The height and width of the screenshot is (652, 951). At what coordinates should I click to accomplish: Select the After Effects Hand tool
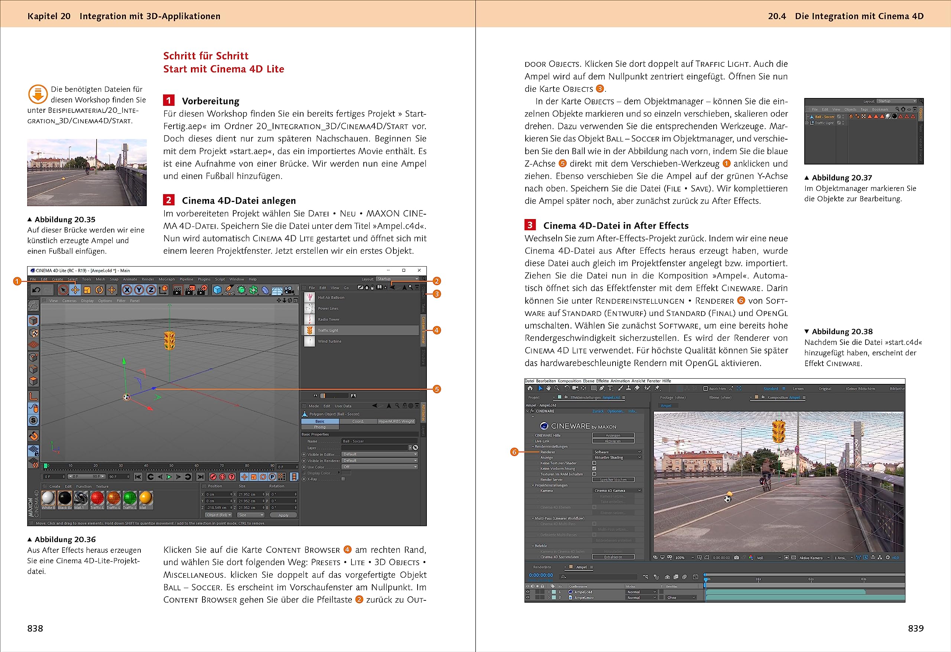pos(548,388)
